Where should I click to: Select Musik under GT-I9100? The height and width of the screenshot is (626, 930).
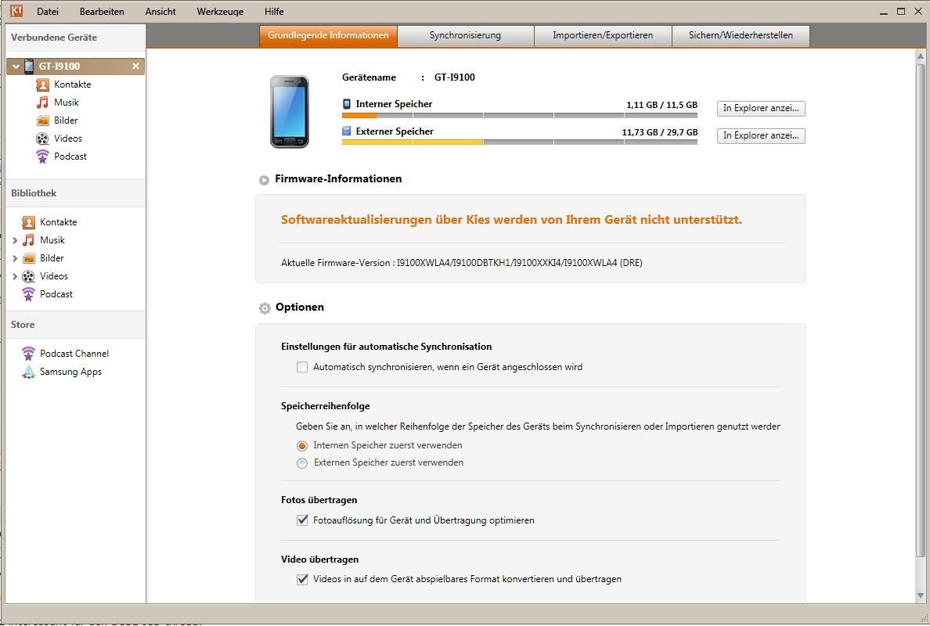click(67, 103)
